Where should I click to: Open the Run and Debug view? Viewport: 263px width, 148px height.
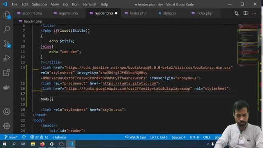(7, 58)
